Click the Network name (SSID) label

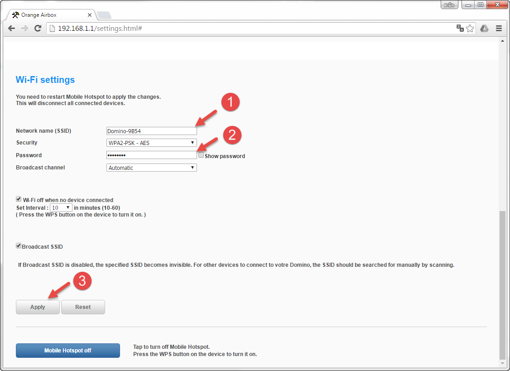tap(43, 131)
